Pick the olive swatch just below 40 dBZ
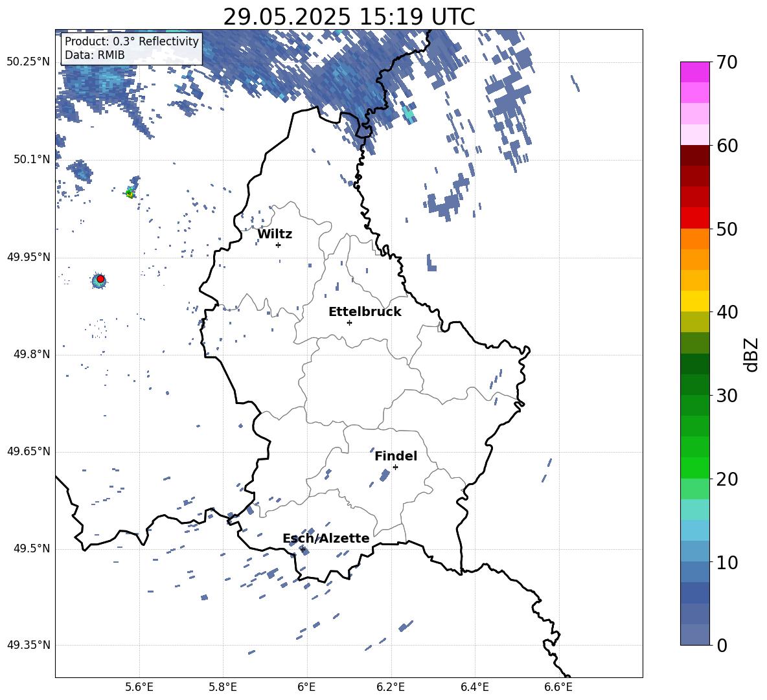Screen dimensions: 767x700 click(x=694, y=322)
